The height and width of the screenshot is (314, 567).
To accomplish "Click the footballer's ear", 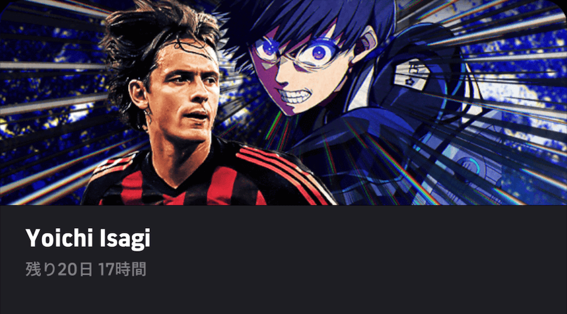I will (139, 95).
